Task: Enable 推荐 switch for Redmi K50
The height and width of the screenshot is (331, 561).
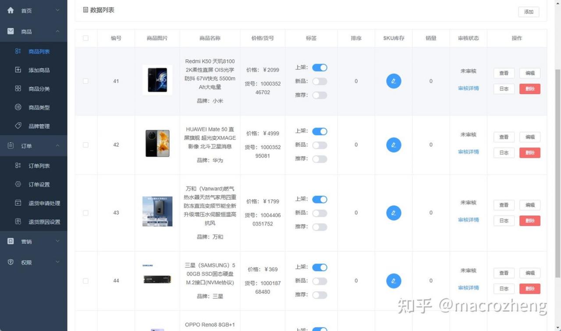Action: 320,95
